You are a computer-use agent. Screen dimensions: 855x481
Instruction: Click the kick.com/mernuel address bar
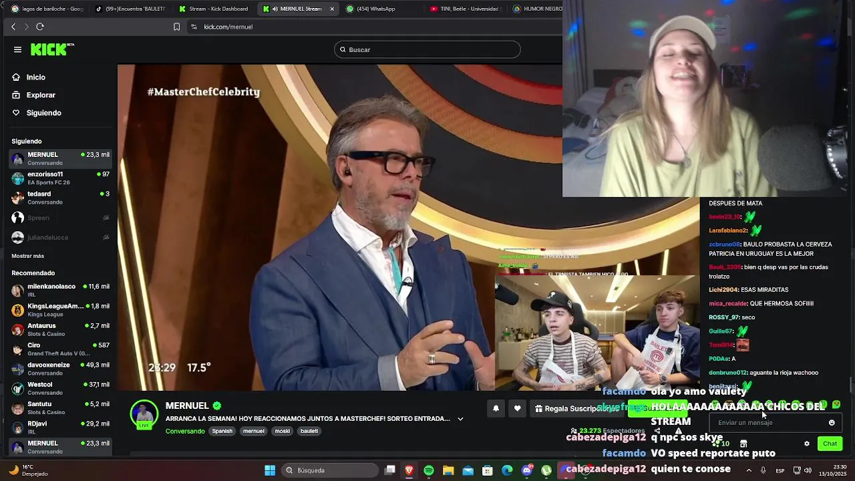[x=374, y=27]
